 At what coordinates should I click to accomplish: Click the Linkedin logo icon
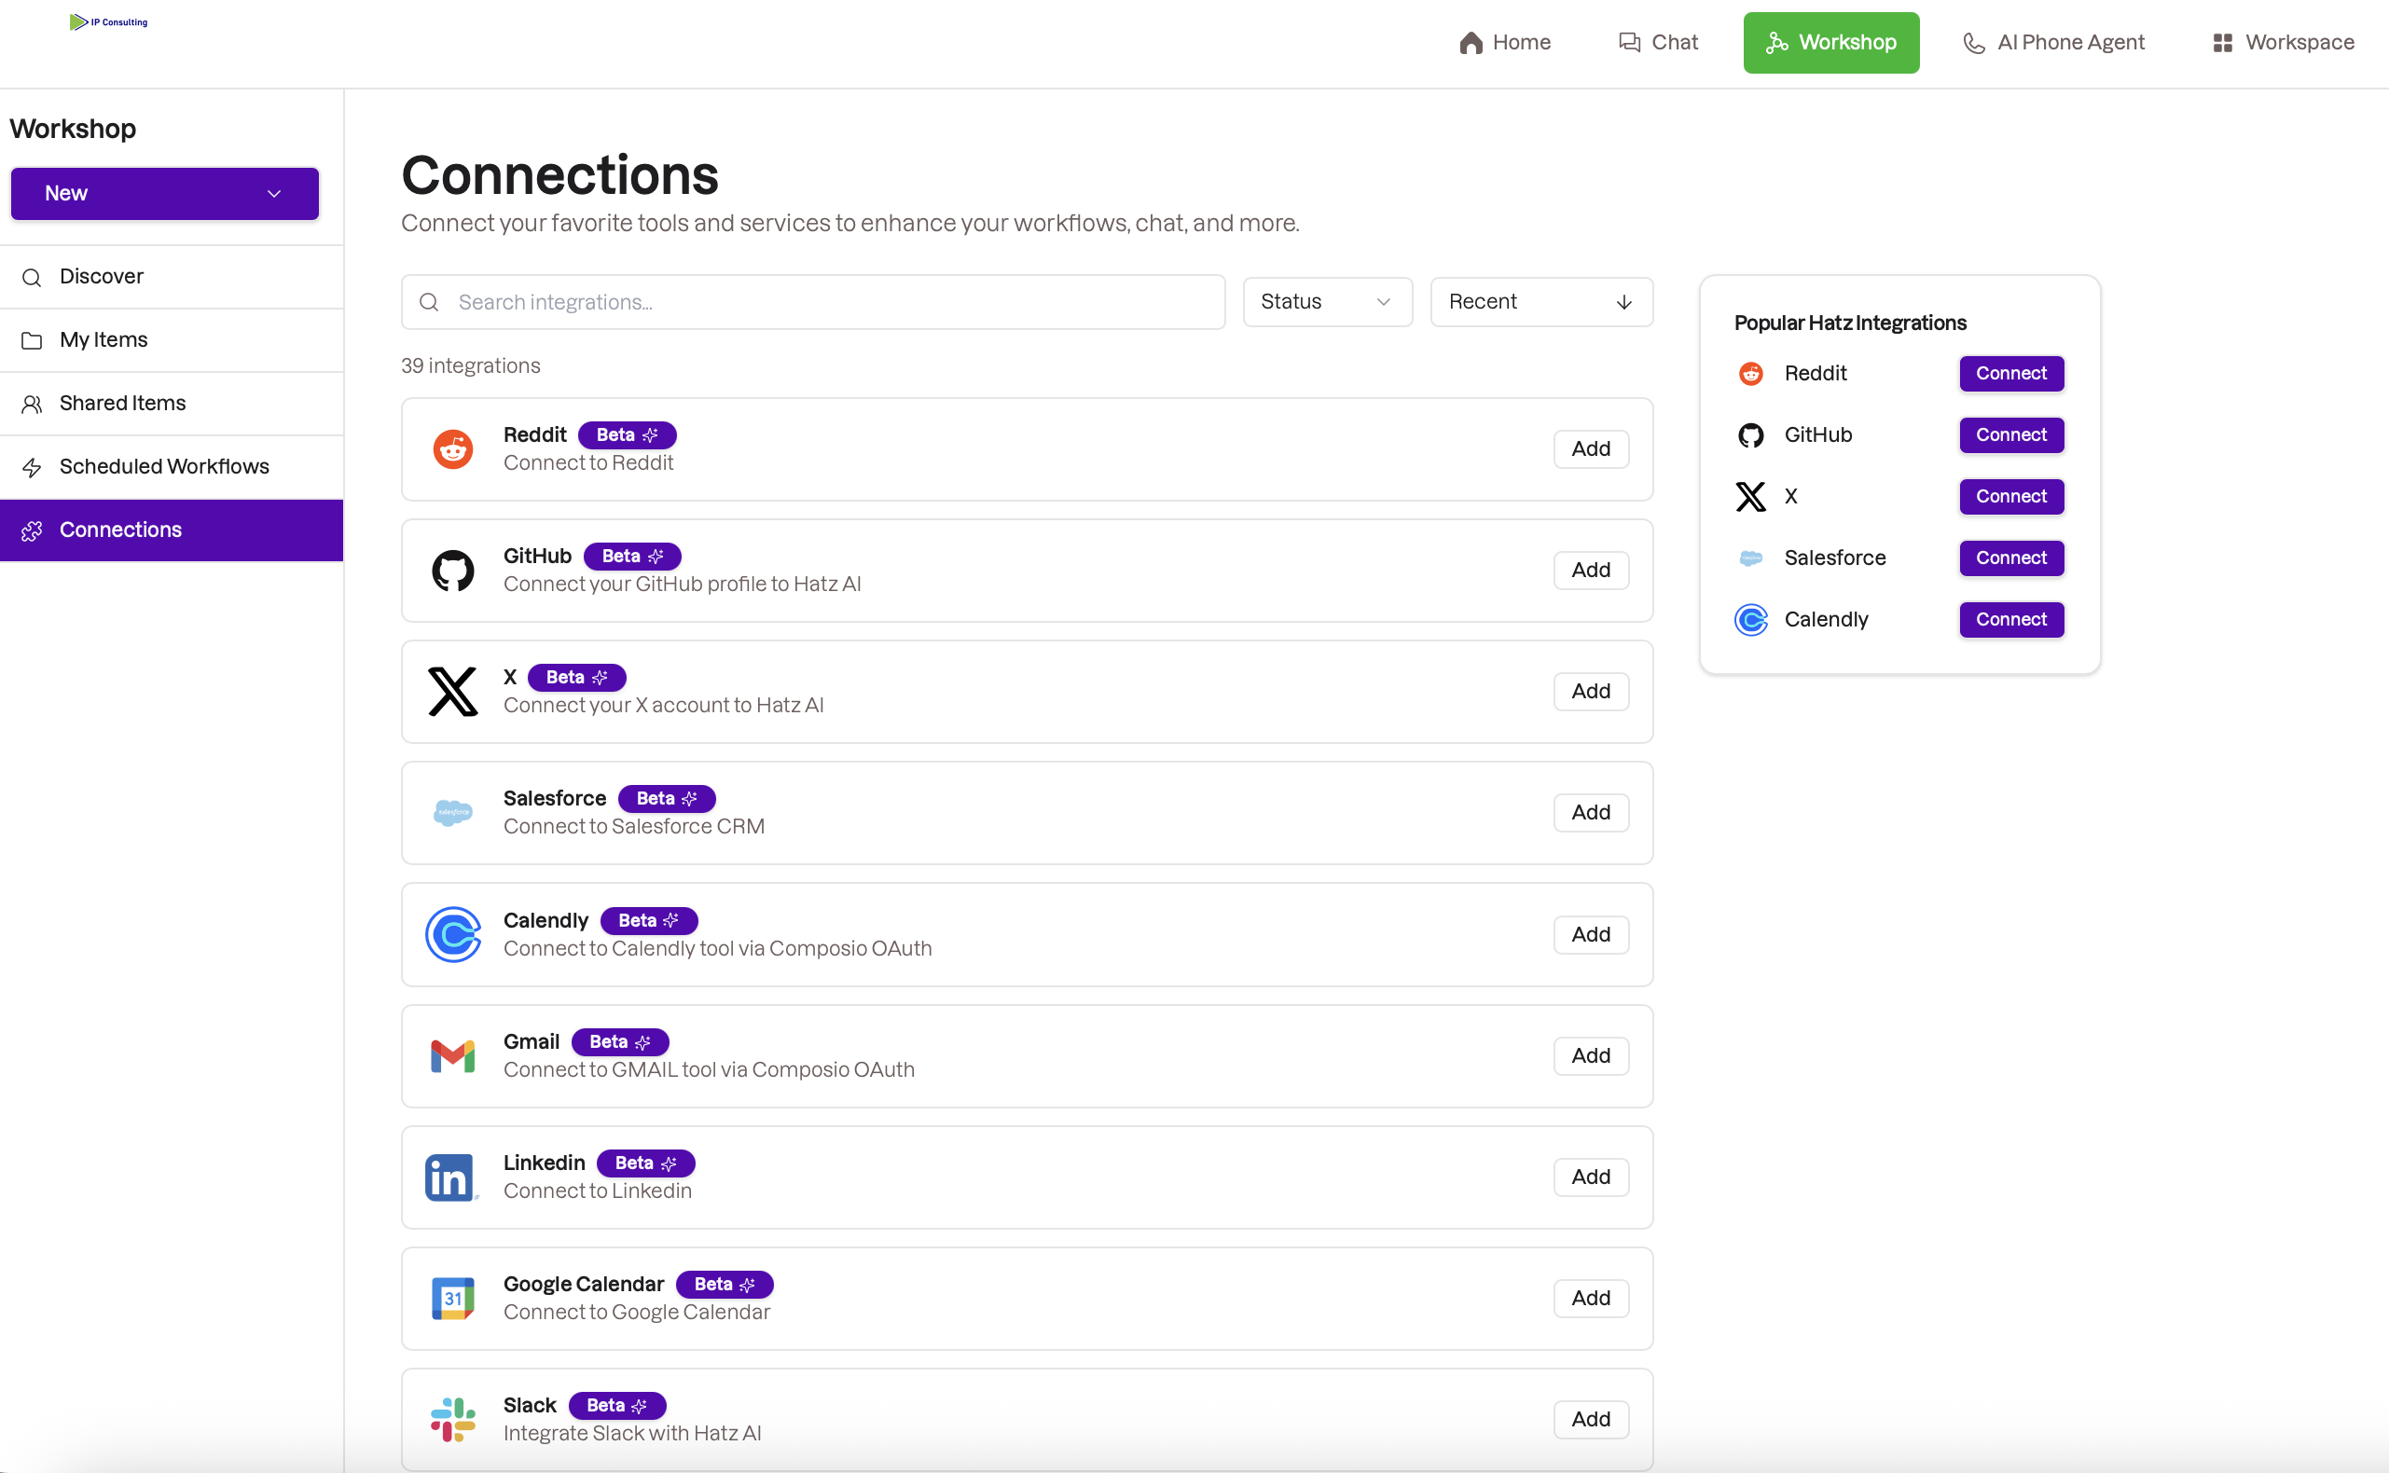tap(450, 1177)
